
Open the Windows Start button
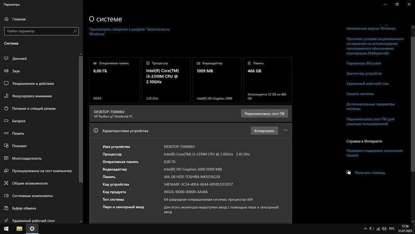click(x=6, y=229)
